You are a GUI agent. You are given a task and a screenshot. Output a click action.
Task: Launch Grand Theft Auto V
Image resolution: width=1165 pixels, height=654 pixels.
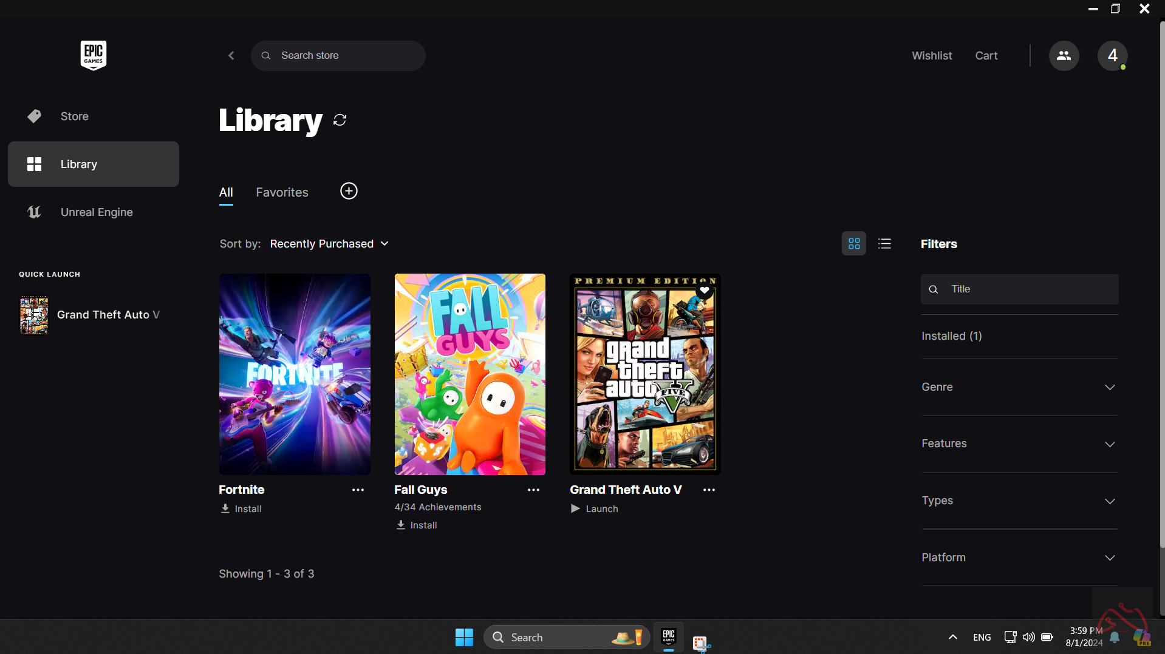click(x=595, y=509)
